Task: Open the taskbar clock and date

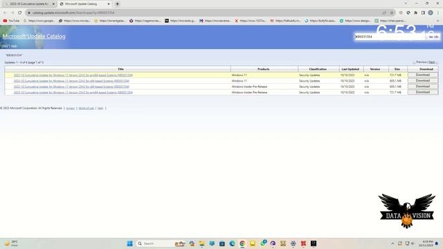Action: coord(426,243)
